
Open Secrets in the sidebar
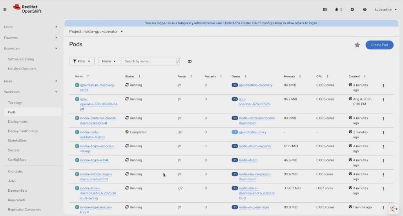(x=14, y=150)
